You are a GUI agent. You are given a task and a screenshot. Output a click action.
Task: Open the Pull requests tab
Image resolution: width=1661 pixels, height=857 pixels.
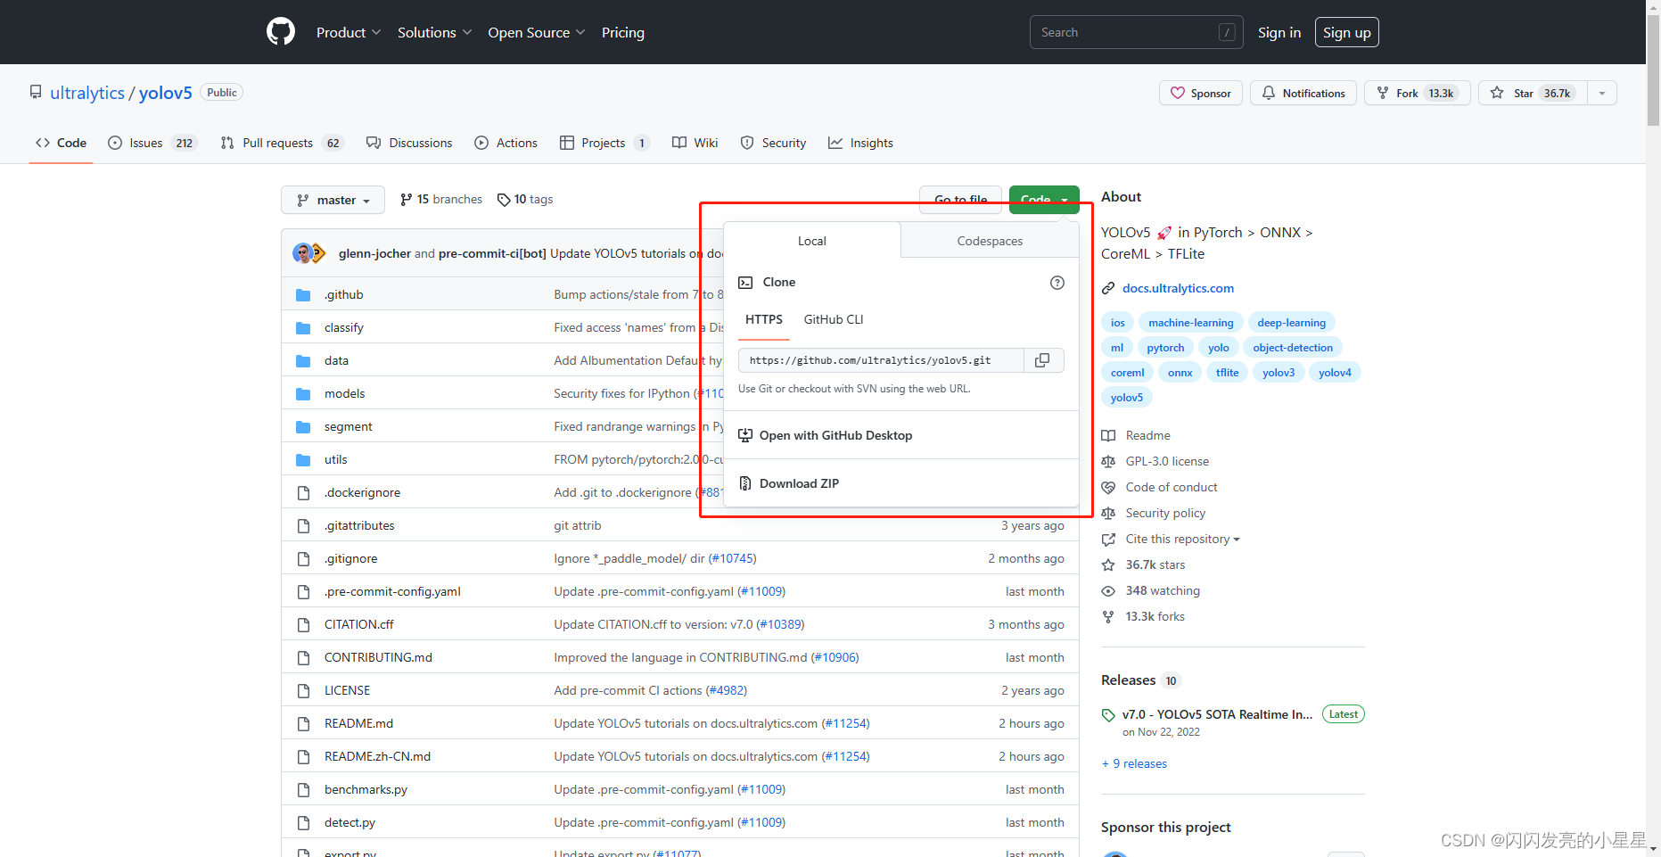click(x=282, y=143)
